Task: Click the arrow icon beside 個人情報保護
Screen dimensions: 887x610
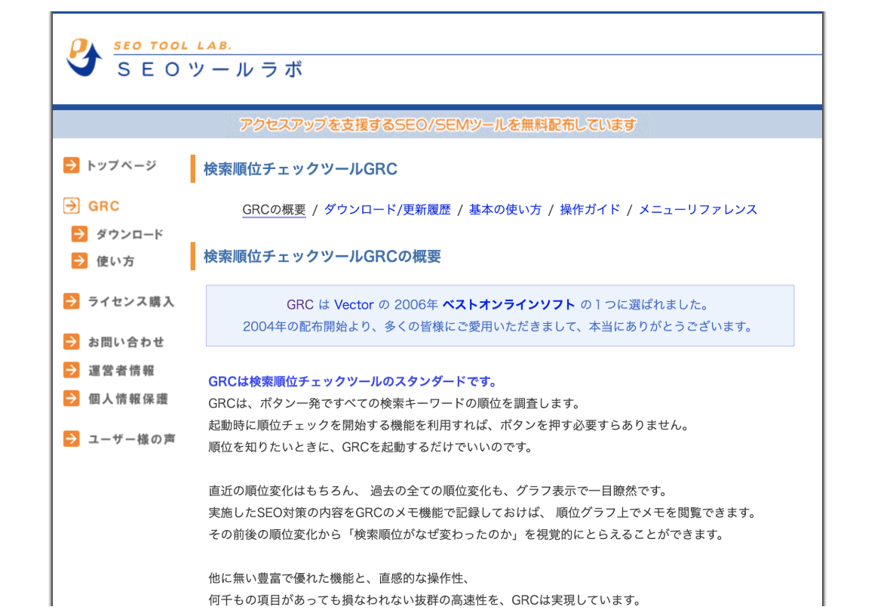Action: click(x=71, y=398)
